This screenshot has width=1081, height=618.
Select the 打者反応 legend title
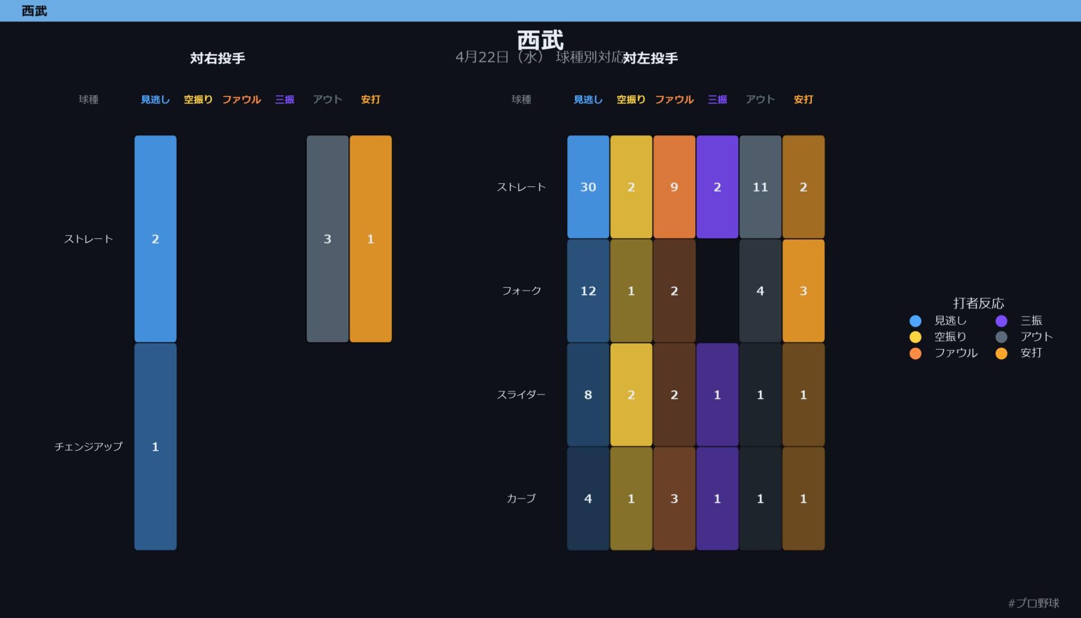[979, 303]
